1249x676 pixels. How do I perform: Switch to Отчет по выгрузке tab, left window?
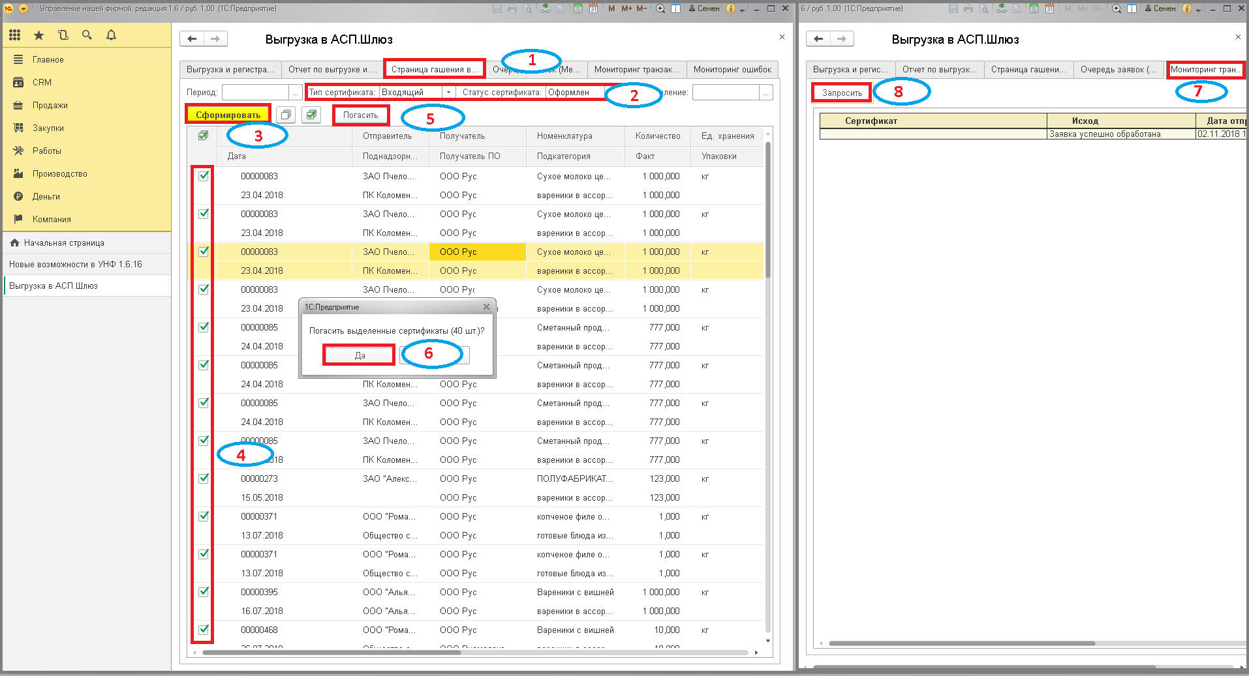(x=332, y=70)
